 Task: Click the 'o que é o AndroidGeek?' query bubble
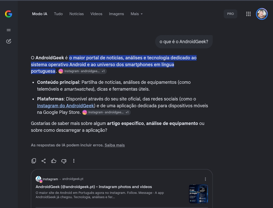click(184, 42)
